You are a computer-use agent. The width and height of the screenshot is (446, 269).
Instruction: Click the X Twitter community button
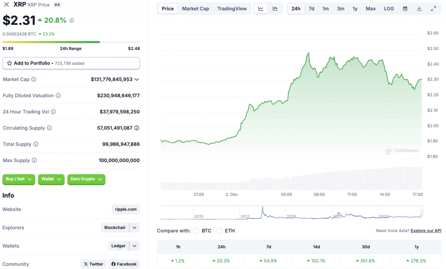(x=94, y=264)
